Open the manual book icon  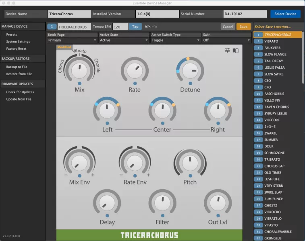tap(236, 51)
